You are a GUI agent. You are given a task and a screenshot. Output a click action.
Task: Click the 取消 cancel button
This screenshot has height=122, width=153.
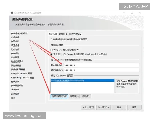click(x=119, y=107)
